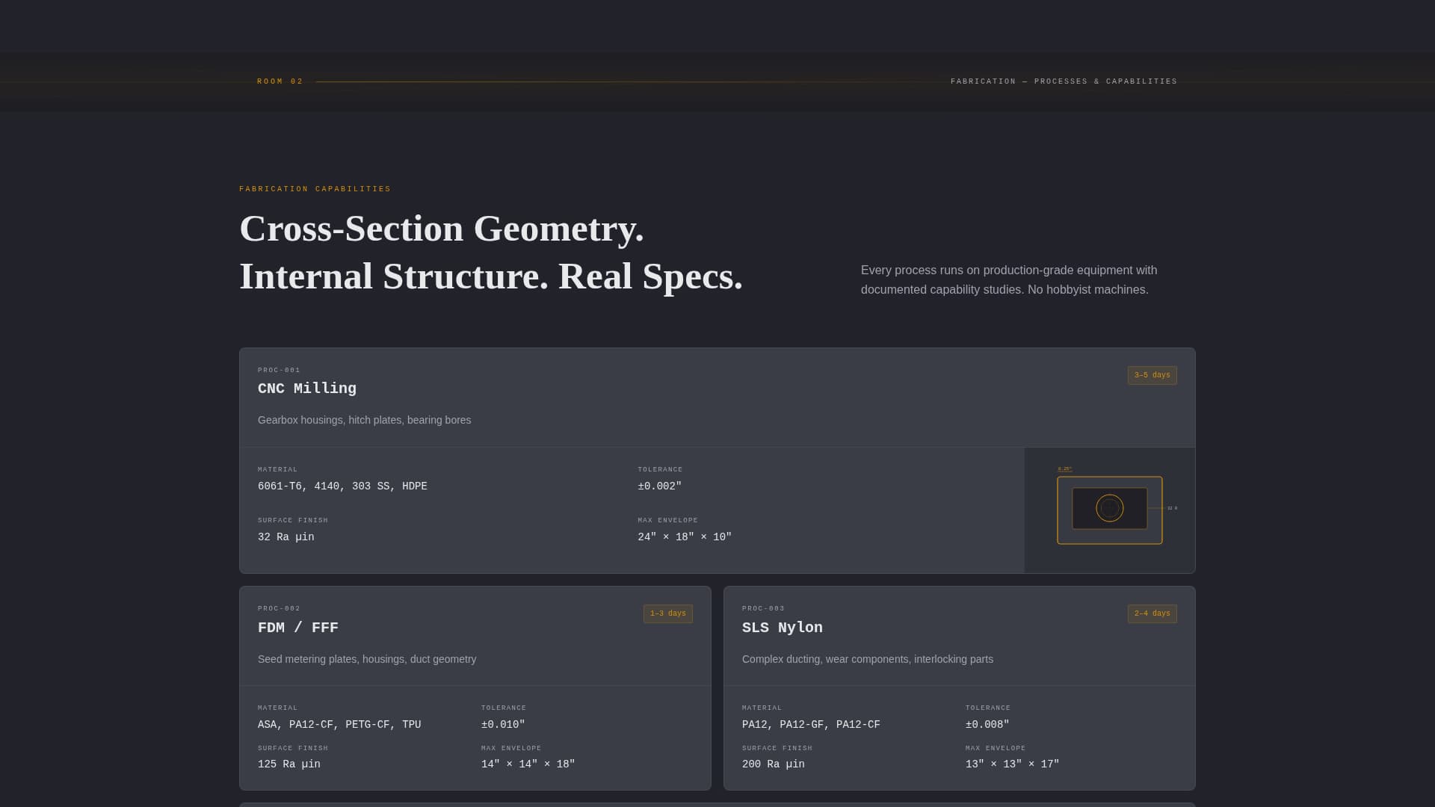
Task: Click the angle annotation above the technical drawing
Action: pos(1064,469)
